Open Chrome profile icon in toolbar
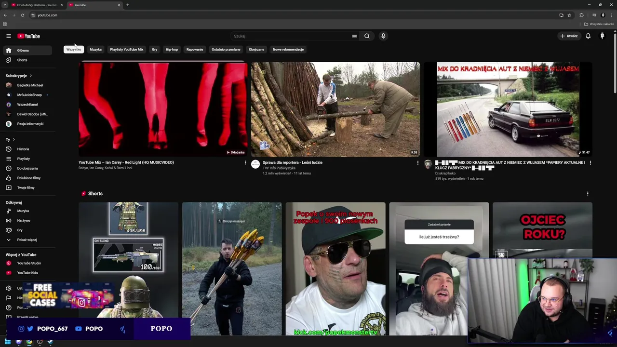Screen dimensions: 617x347 603,15
